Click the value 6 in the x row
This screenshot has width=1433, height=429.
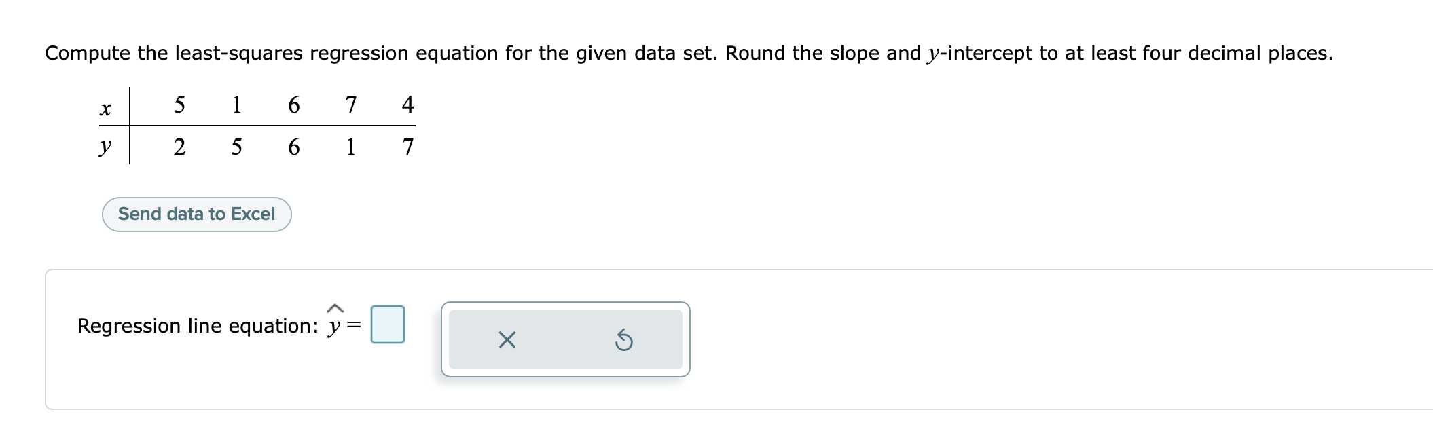pyautogui.click(x=293, y=105)
